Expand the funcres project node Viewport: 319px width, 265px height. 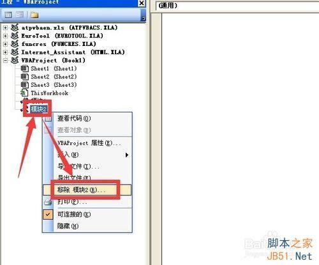[6, 44]
